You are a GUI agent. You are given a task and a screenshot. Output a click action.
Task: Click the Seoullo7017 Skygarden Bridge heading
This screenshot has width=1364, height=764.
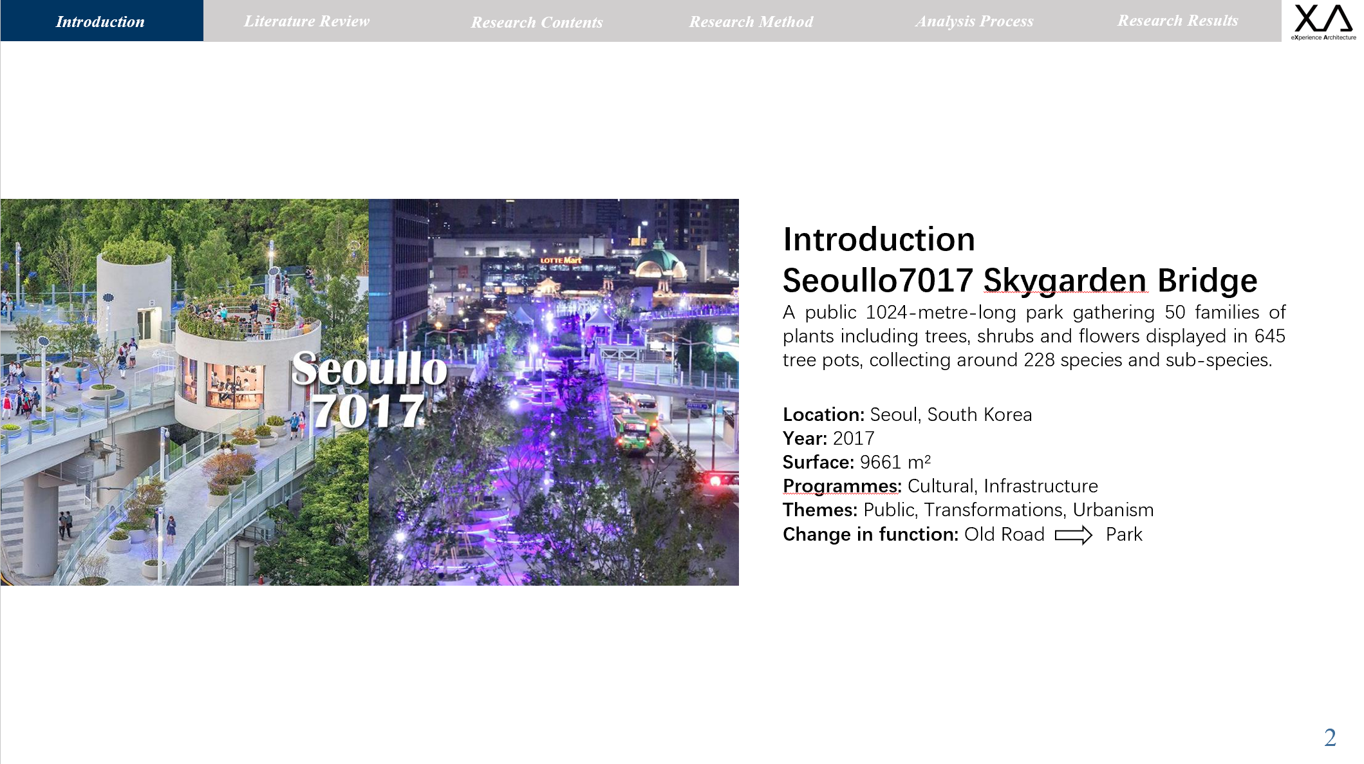pyautogui.click(x=1019, y=281)
